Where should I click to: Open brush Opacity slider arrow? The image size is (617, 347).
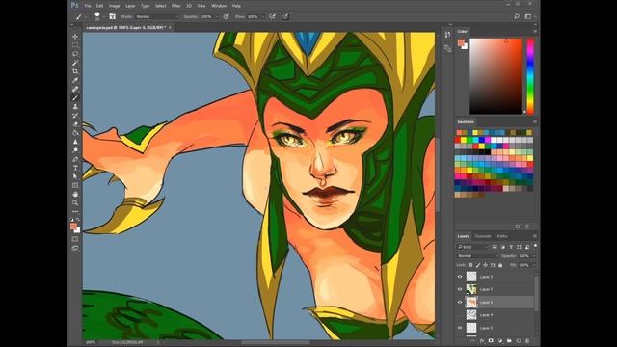[217, 17]
